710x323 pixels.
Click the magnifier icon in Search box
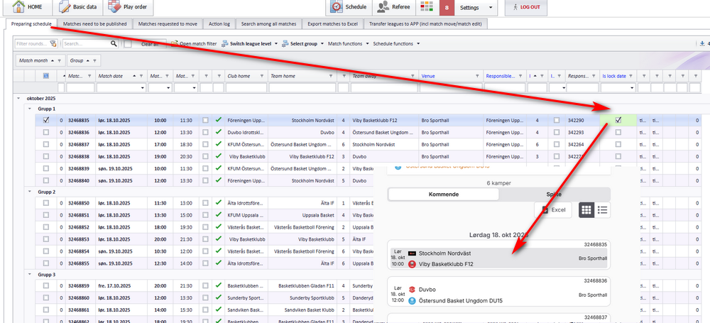(114, 44)
